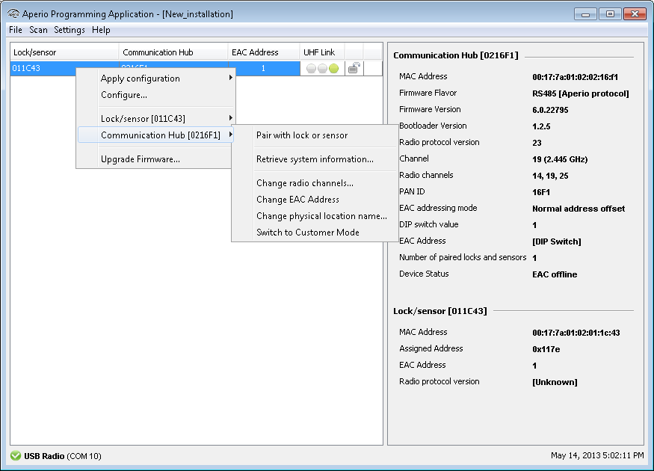This screenshot has height=471, width=654.
Task: Choose Upgrade Firmware... from the context menu
Action: [155, 159]
